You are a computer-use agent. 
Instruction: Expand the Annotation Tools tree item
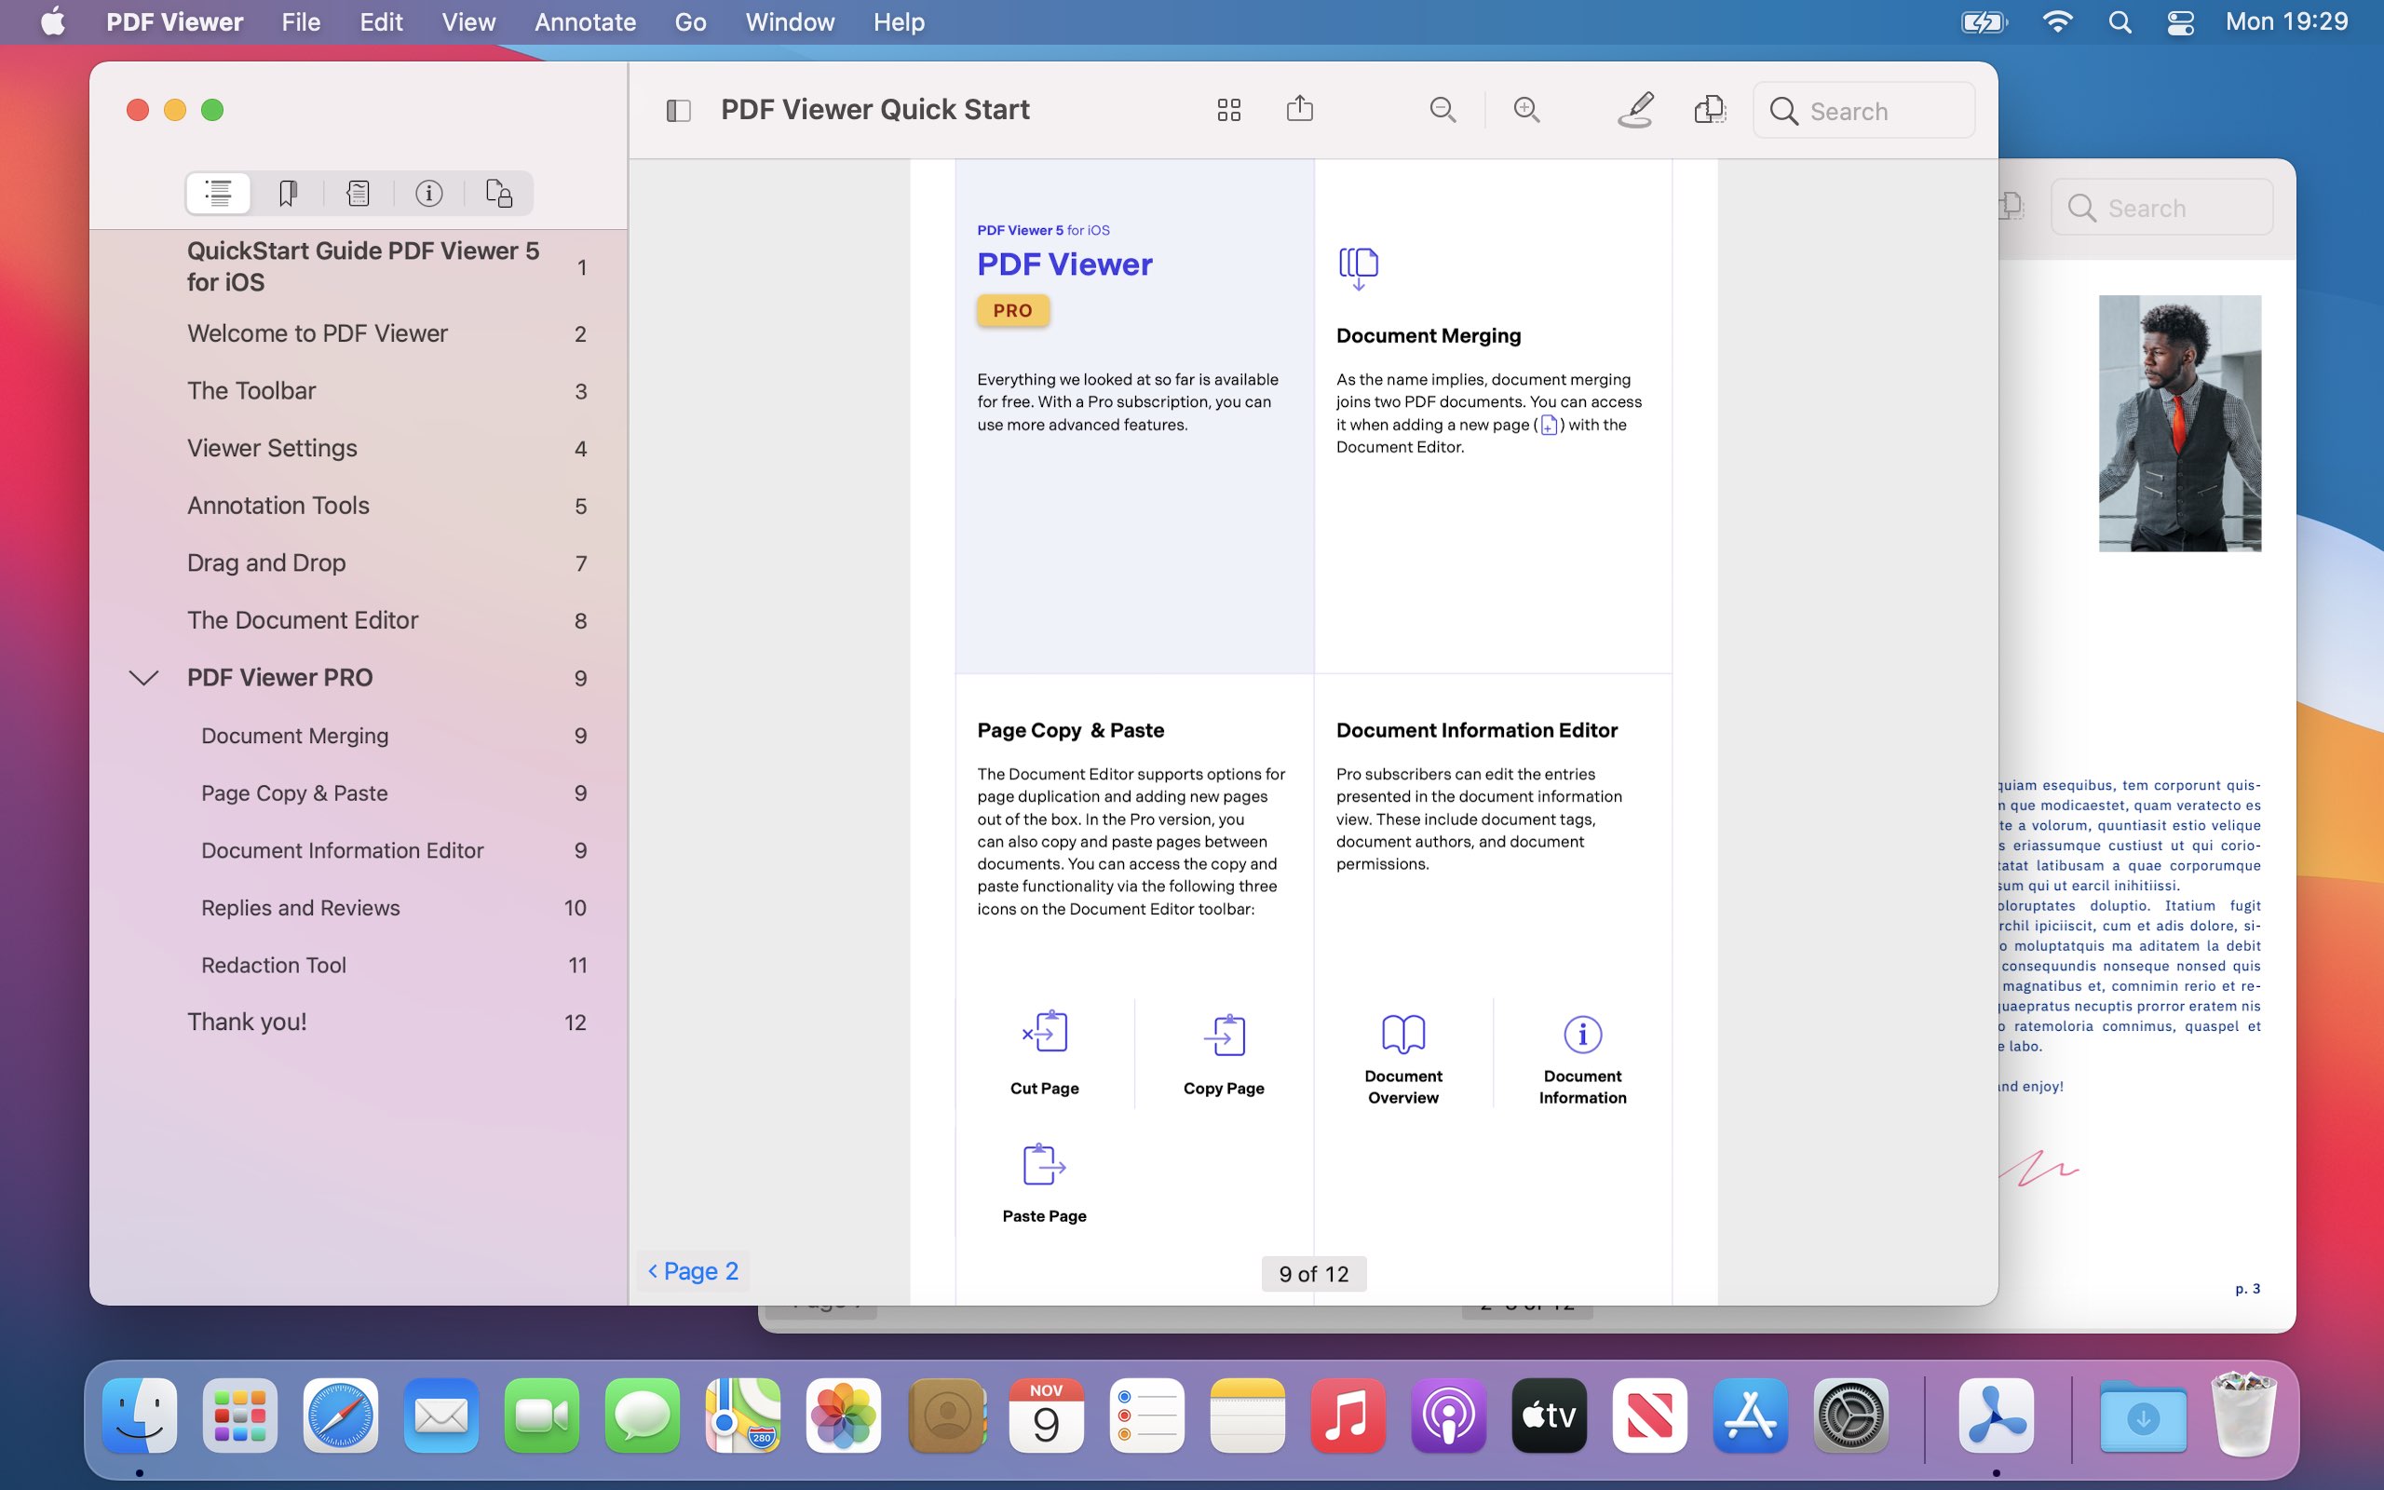coord(144,505)
